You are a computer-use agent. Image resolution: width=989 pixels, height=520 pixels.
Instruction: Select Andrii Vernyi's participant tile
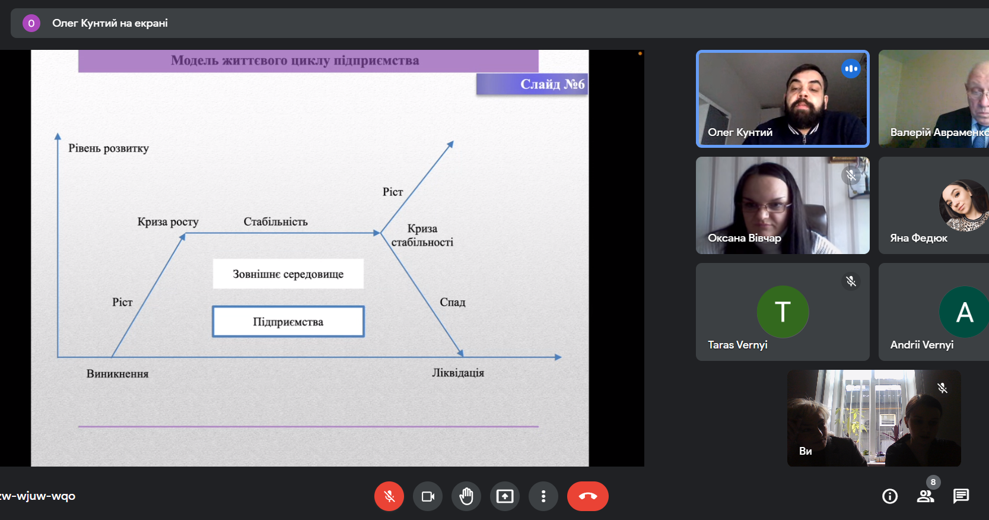click(934, 312)
